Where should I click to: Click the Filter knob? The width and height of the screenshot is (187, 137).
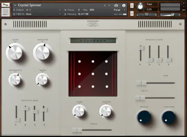15,53
